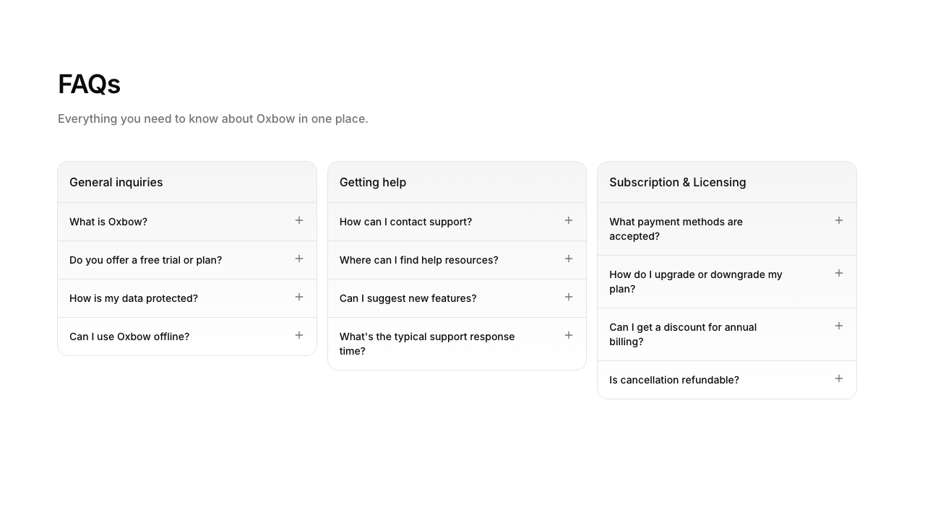Click plus icon beside support response time
Viewport: 925px width, 520px height.
[569, 335]
